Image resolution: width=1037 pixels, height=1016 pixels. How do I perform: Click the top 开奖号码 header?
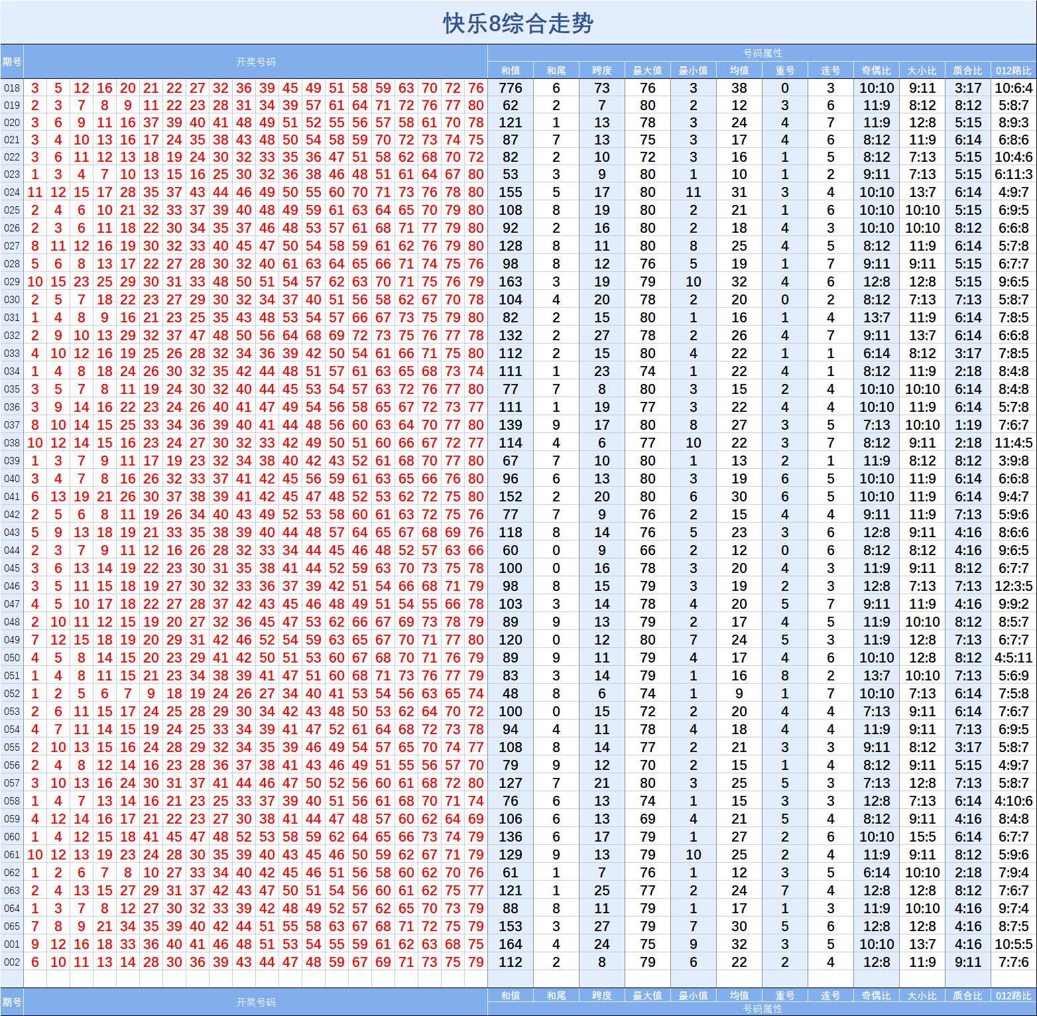tap(256, 62)
